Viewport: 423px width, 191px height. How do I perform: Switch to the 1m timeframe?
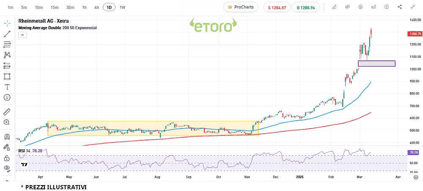[11, 7]
